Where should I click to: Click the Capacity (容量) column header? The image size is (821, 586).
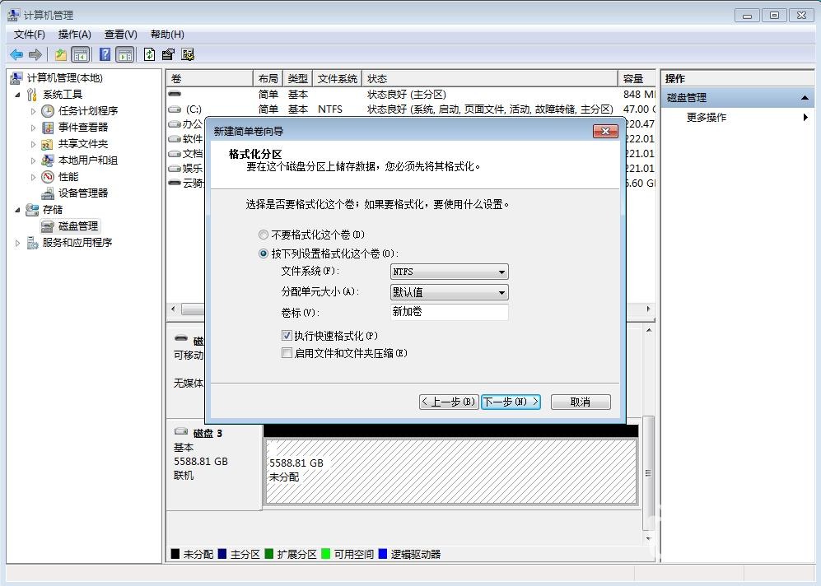pyautogui.click(x=637, y=78)
